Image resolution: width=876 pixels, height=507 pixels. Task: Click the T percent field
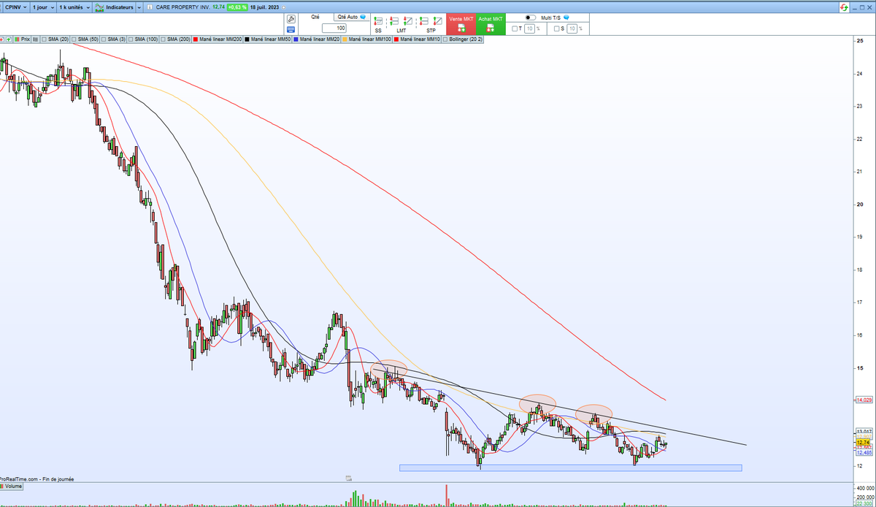[529, 28]
